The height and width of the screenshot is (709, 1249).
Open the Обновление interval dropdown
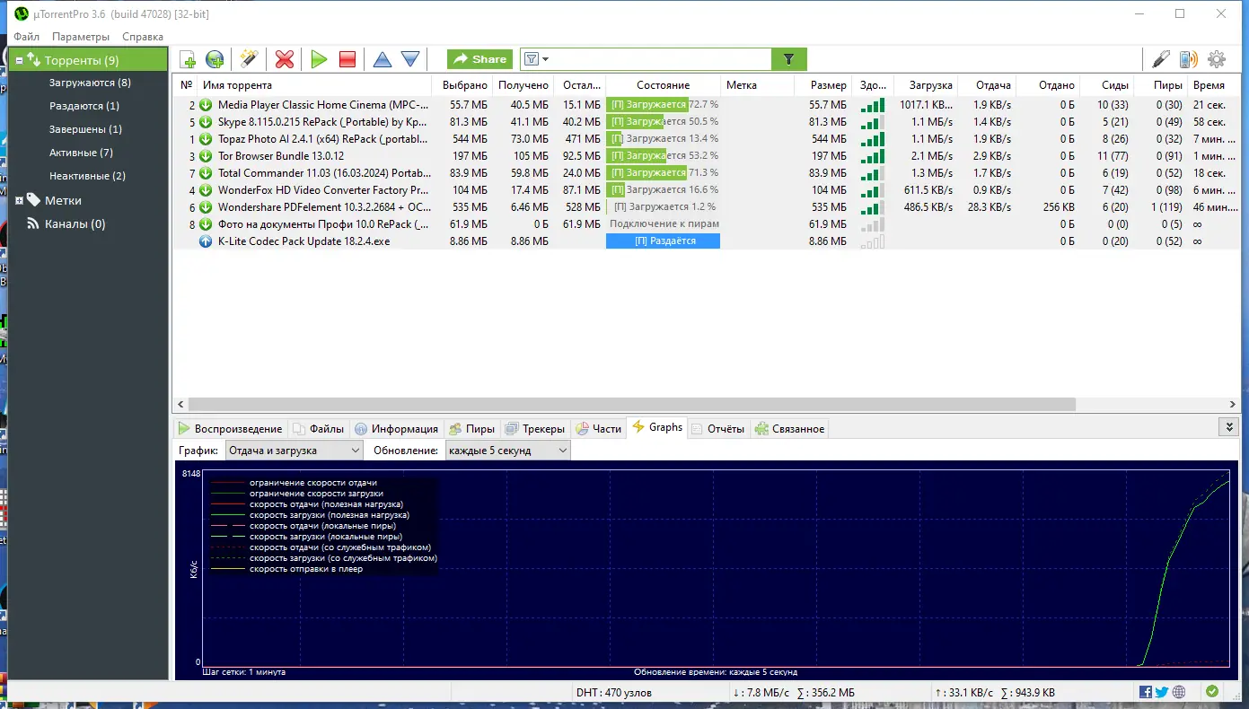[x=508, y=451]
